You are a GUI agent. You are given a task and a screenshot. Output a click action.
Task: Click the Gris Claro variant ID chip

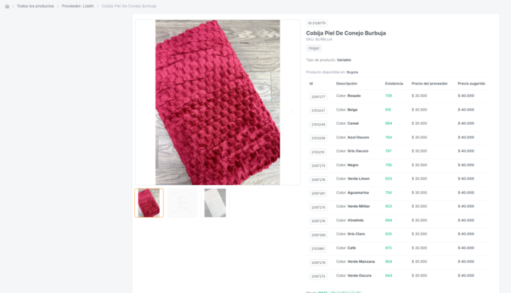318,235
